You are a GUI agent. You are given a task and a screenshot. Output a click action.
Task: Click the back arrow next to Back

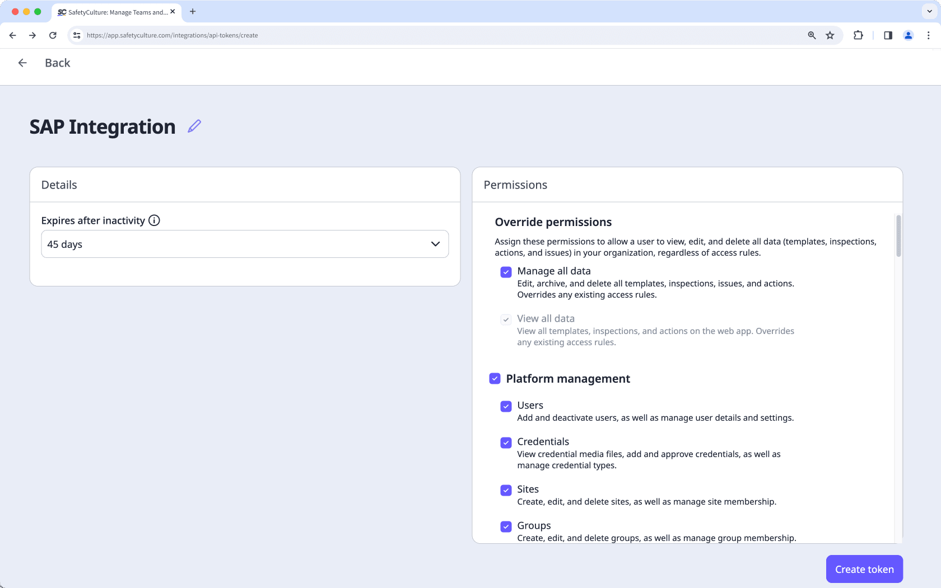click(x=22, y=63)
